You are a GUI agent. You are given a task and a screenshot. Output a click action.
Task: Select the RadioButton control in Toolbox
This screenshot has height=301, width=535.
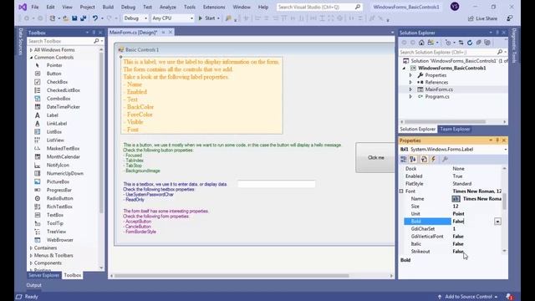click(59, 198)
